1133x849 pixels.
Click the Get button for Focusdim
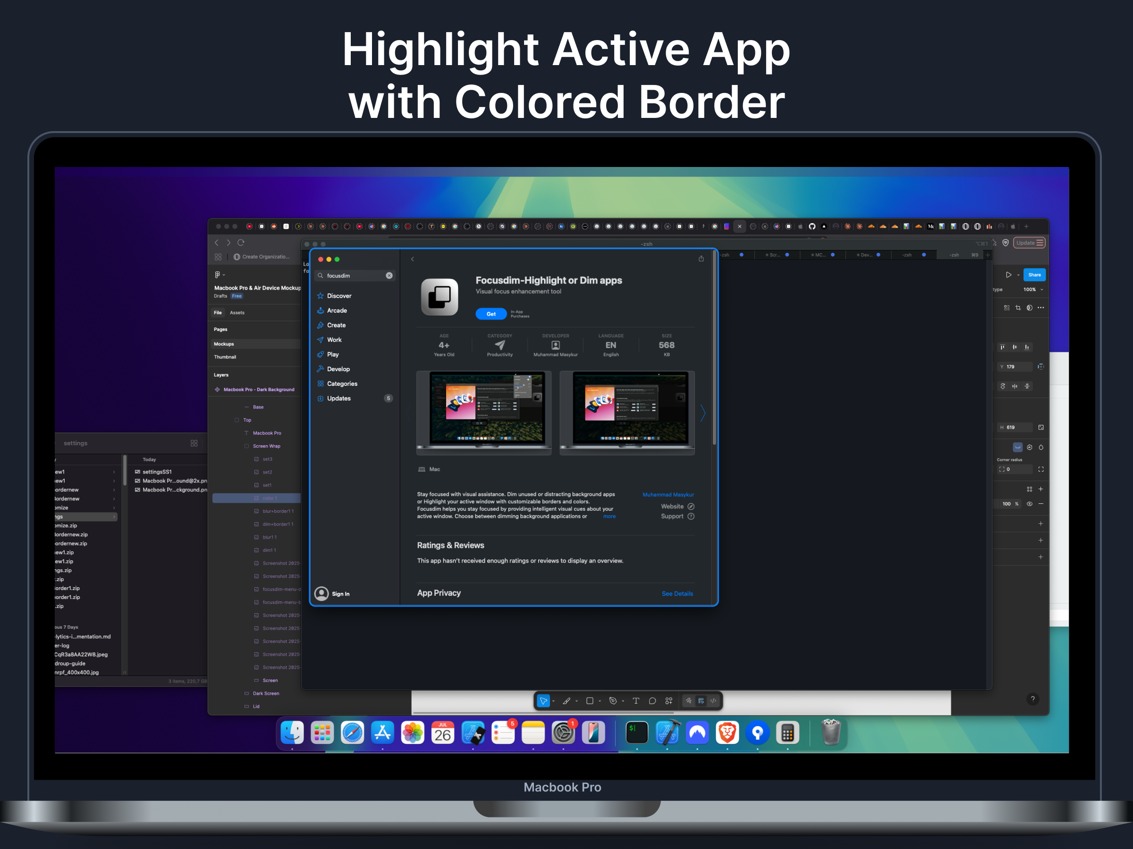coord(490,314)
